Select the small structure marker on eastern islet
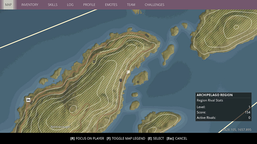 tap(138, 82)
